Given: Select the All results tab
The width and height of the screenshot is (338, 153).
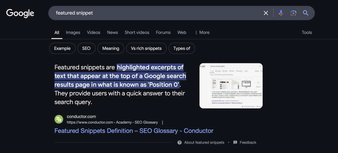Looking at the screenshot, I should pyautogui.click(x=57, y=33).
